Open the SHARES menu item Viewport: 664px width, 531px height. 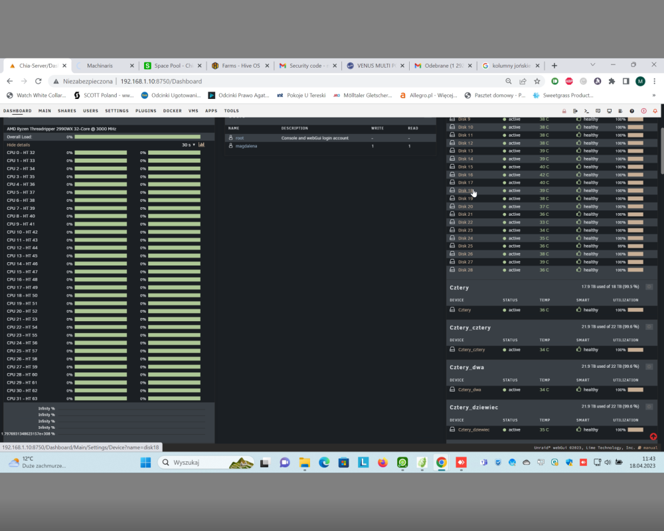[67, 111]
